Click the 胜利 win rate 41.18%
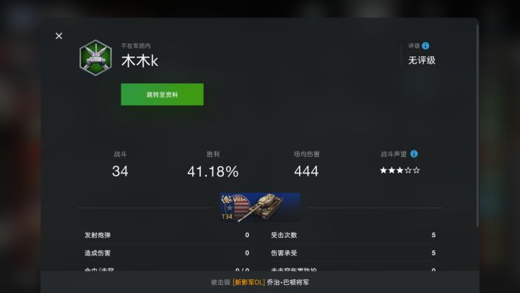This screenshot has width=520, height=293. pos(213,171)
